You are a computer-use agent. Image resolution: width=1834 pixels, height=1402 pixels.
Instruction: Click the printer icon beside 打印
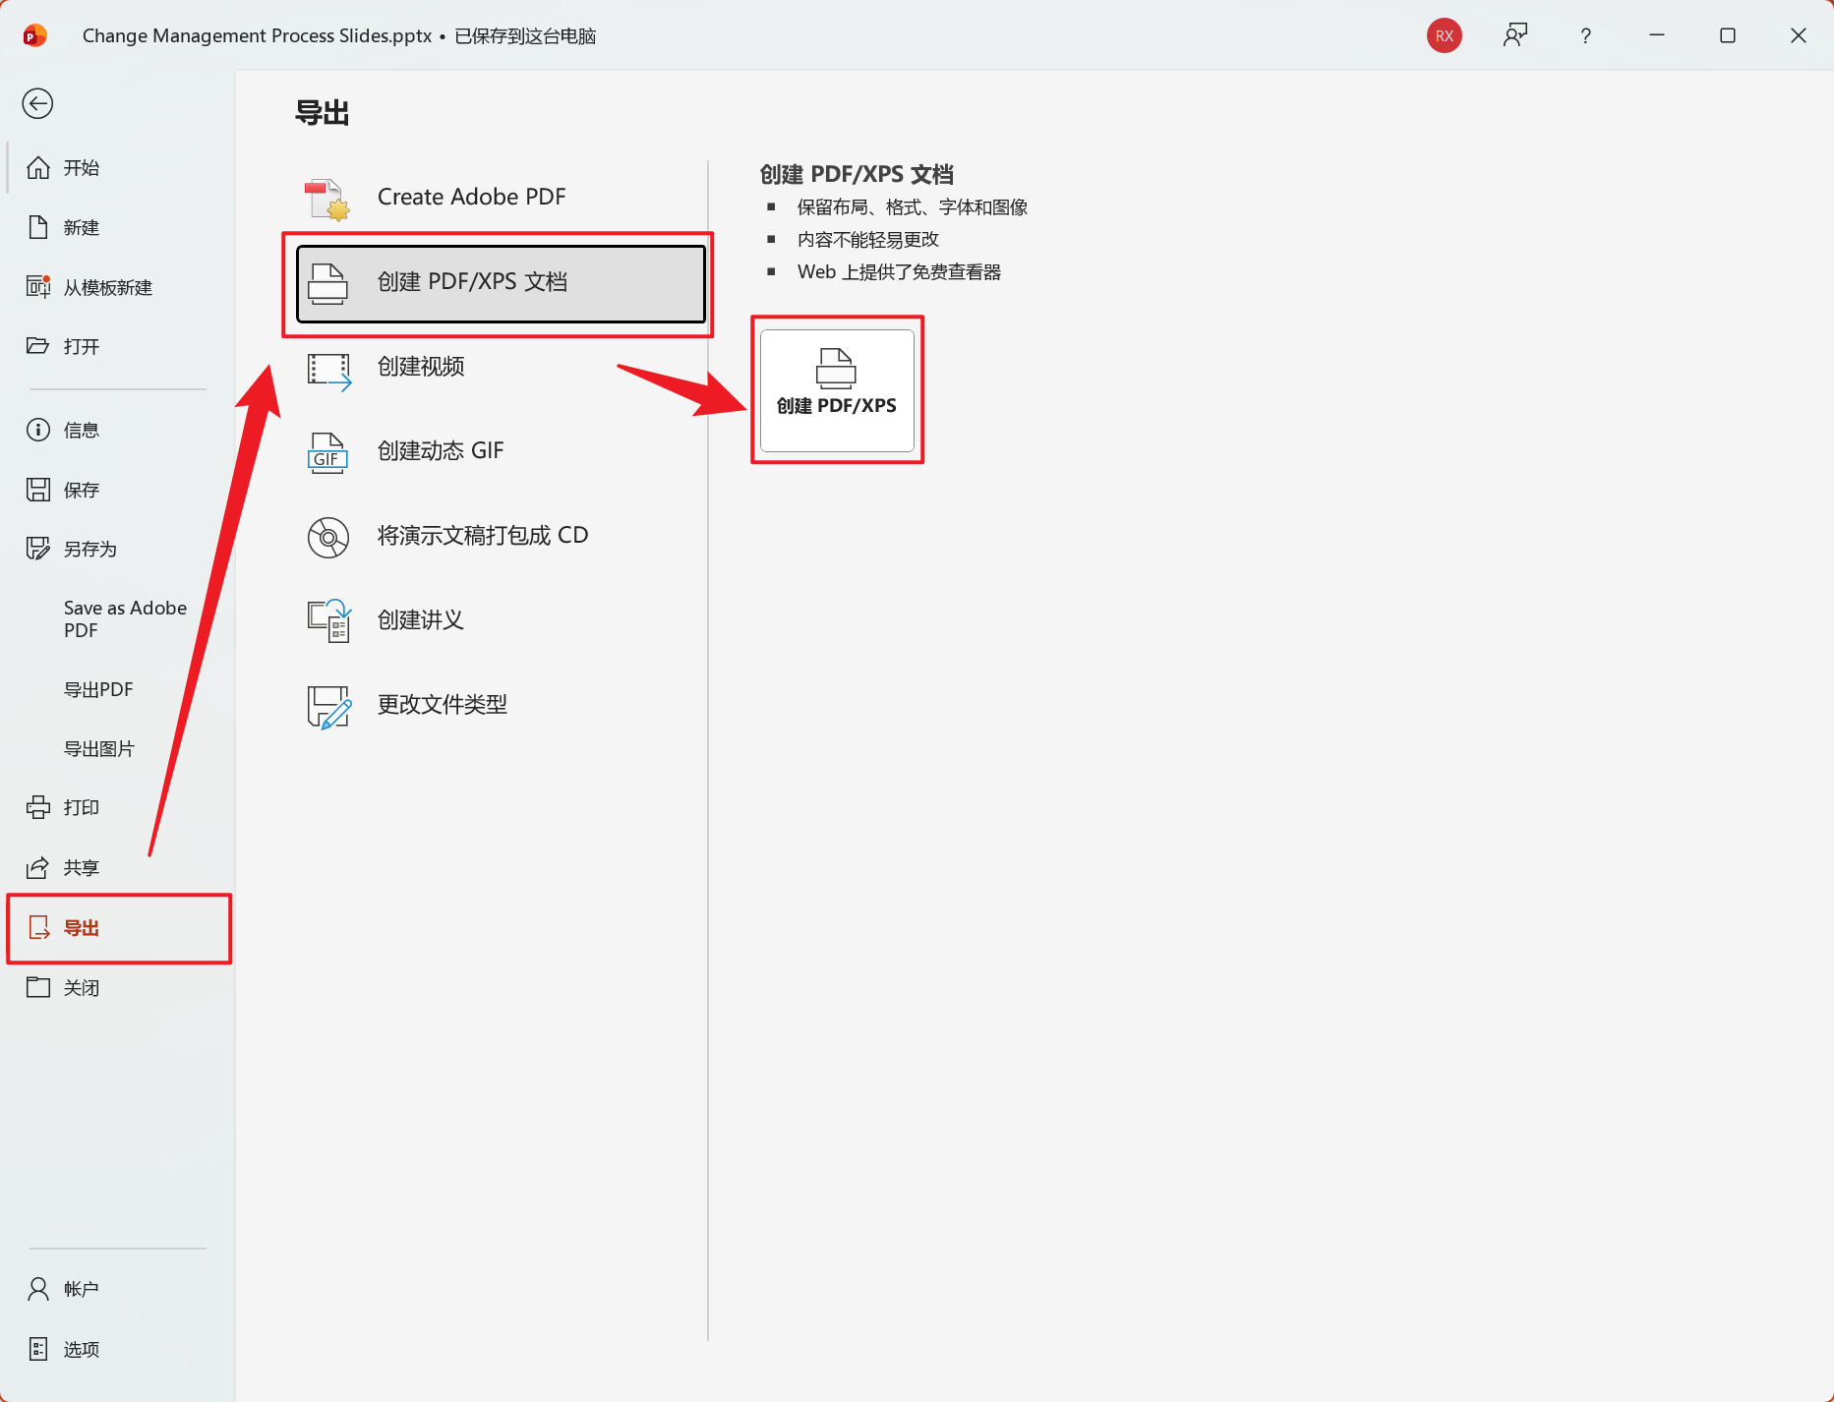click(38, 807)
